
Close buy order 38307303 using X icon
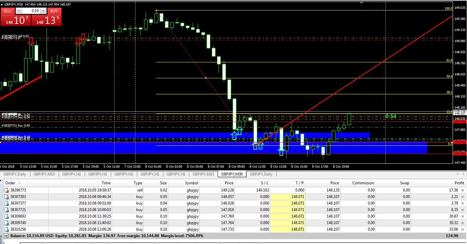pyautogui.click(x=462, y=197)
